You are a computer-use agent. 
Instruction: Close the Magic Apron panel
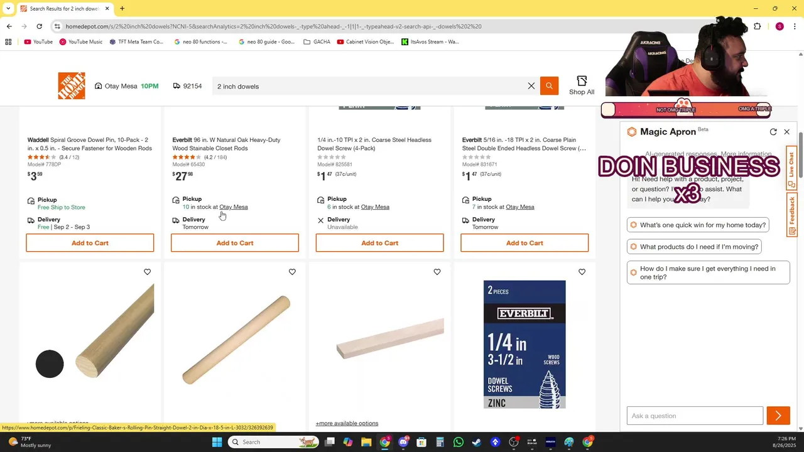point(786,132)
